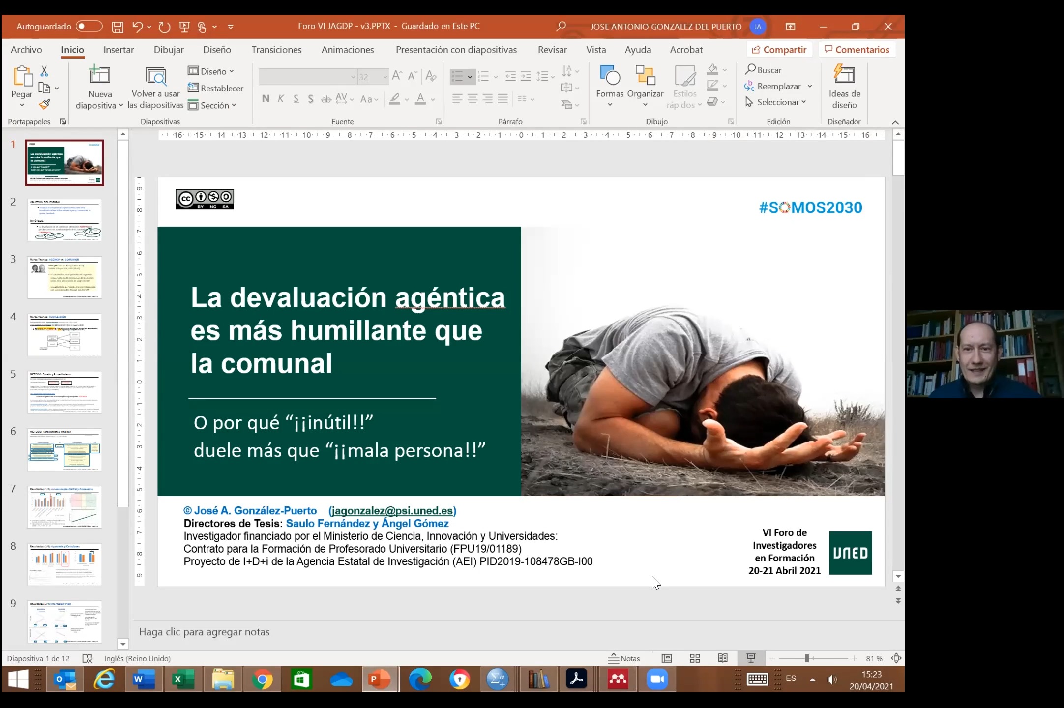Image resolution: width=1064 pixels, height=708 pixels.
Task: Click the Undo arrow icon
Action: [x=137, y=27]
